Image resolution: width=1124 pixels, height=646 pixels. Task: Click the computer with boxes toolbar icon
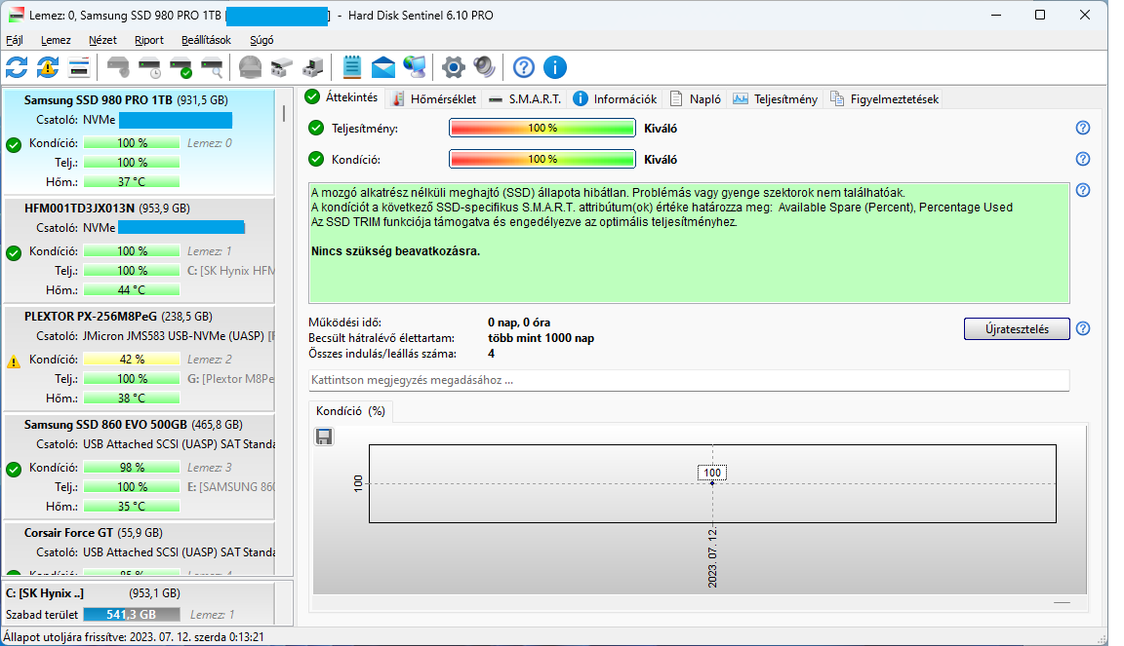point(313,67)
